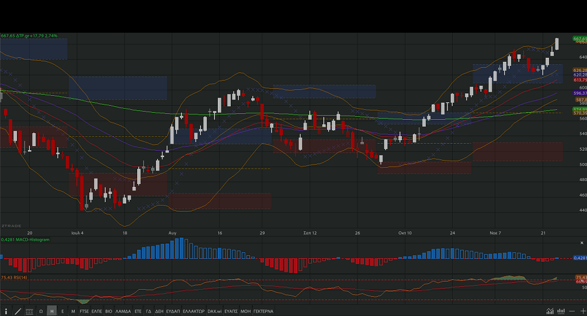Open the indicators chart icon

(x=550, y=311)
